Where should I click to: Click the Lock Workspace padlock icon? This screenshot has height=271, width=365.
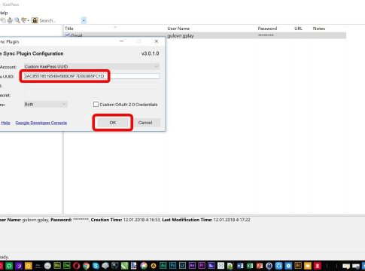point(35,20)
